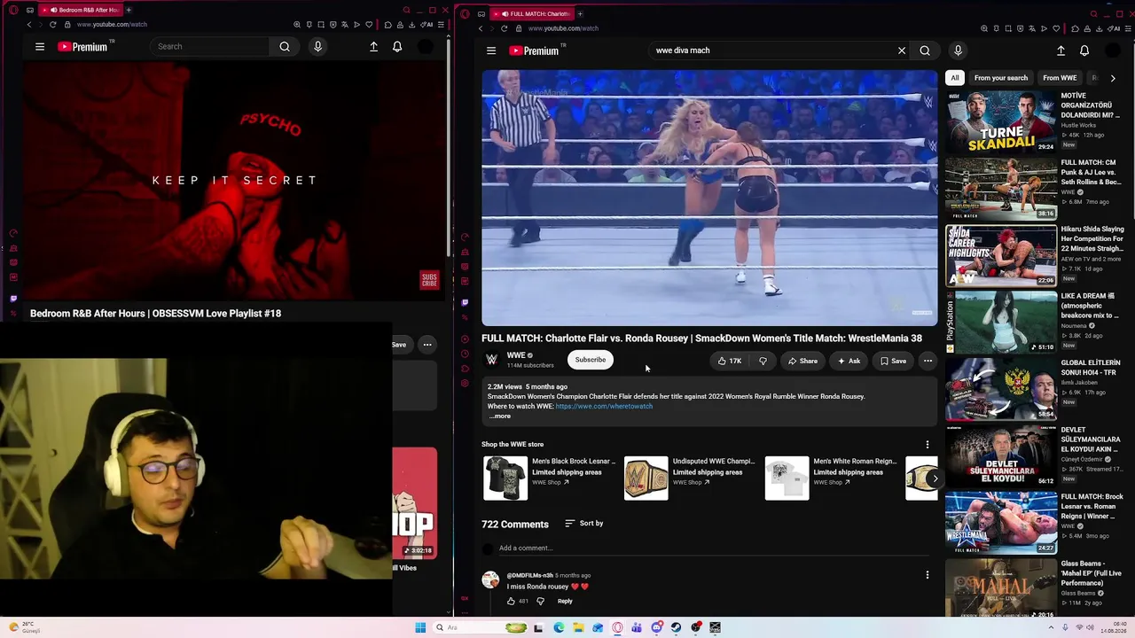Image resolution: width=1135 pixels, height=638 pixels.
Task: Open the upload/create button in the right window
Action: (1061, 51)
